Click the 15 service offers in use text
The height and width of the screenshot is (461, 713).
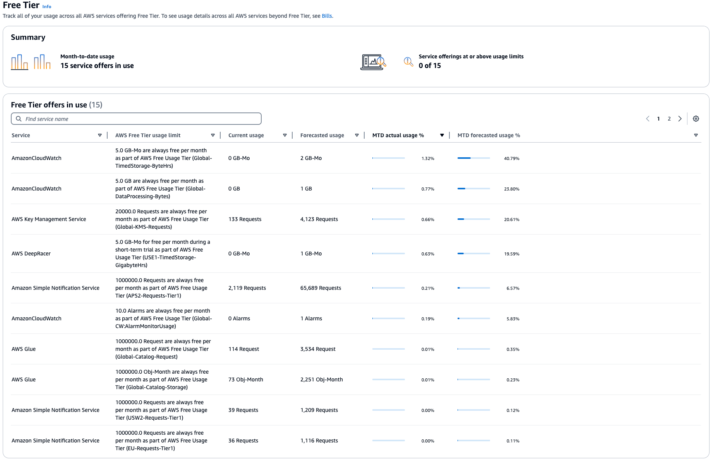97,66
